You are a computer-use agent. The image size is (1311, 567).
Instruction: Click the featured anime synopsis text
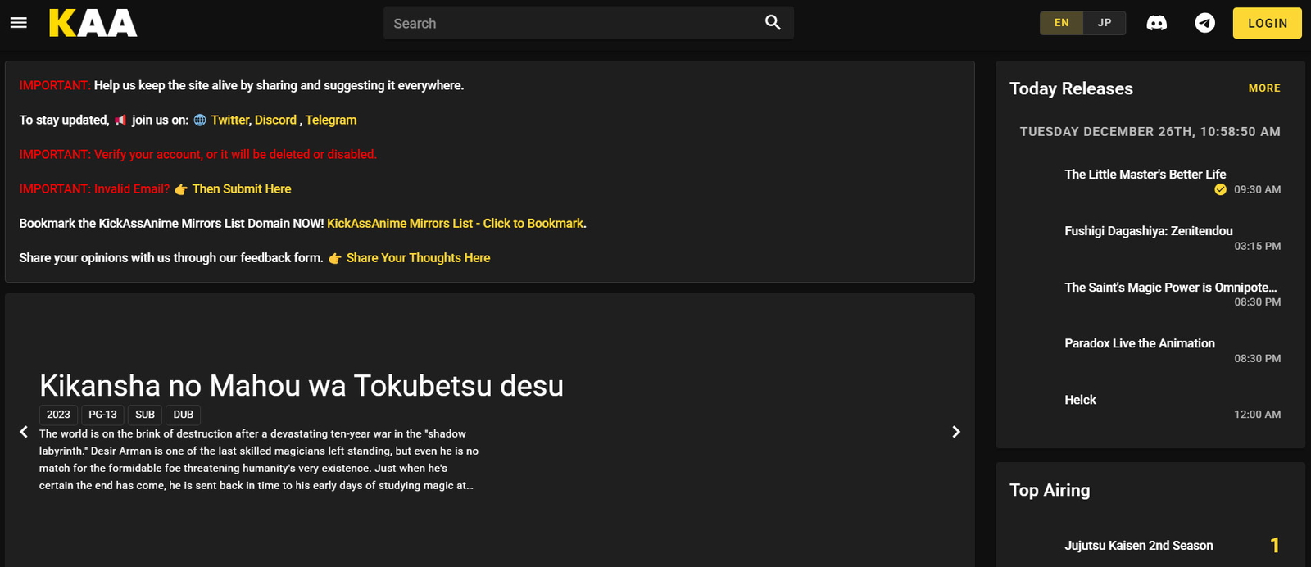[x=259, y=460]
